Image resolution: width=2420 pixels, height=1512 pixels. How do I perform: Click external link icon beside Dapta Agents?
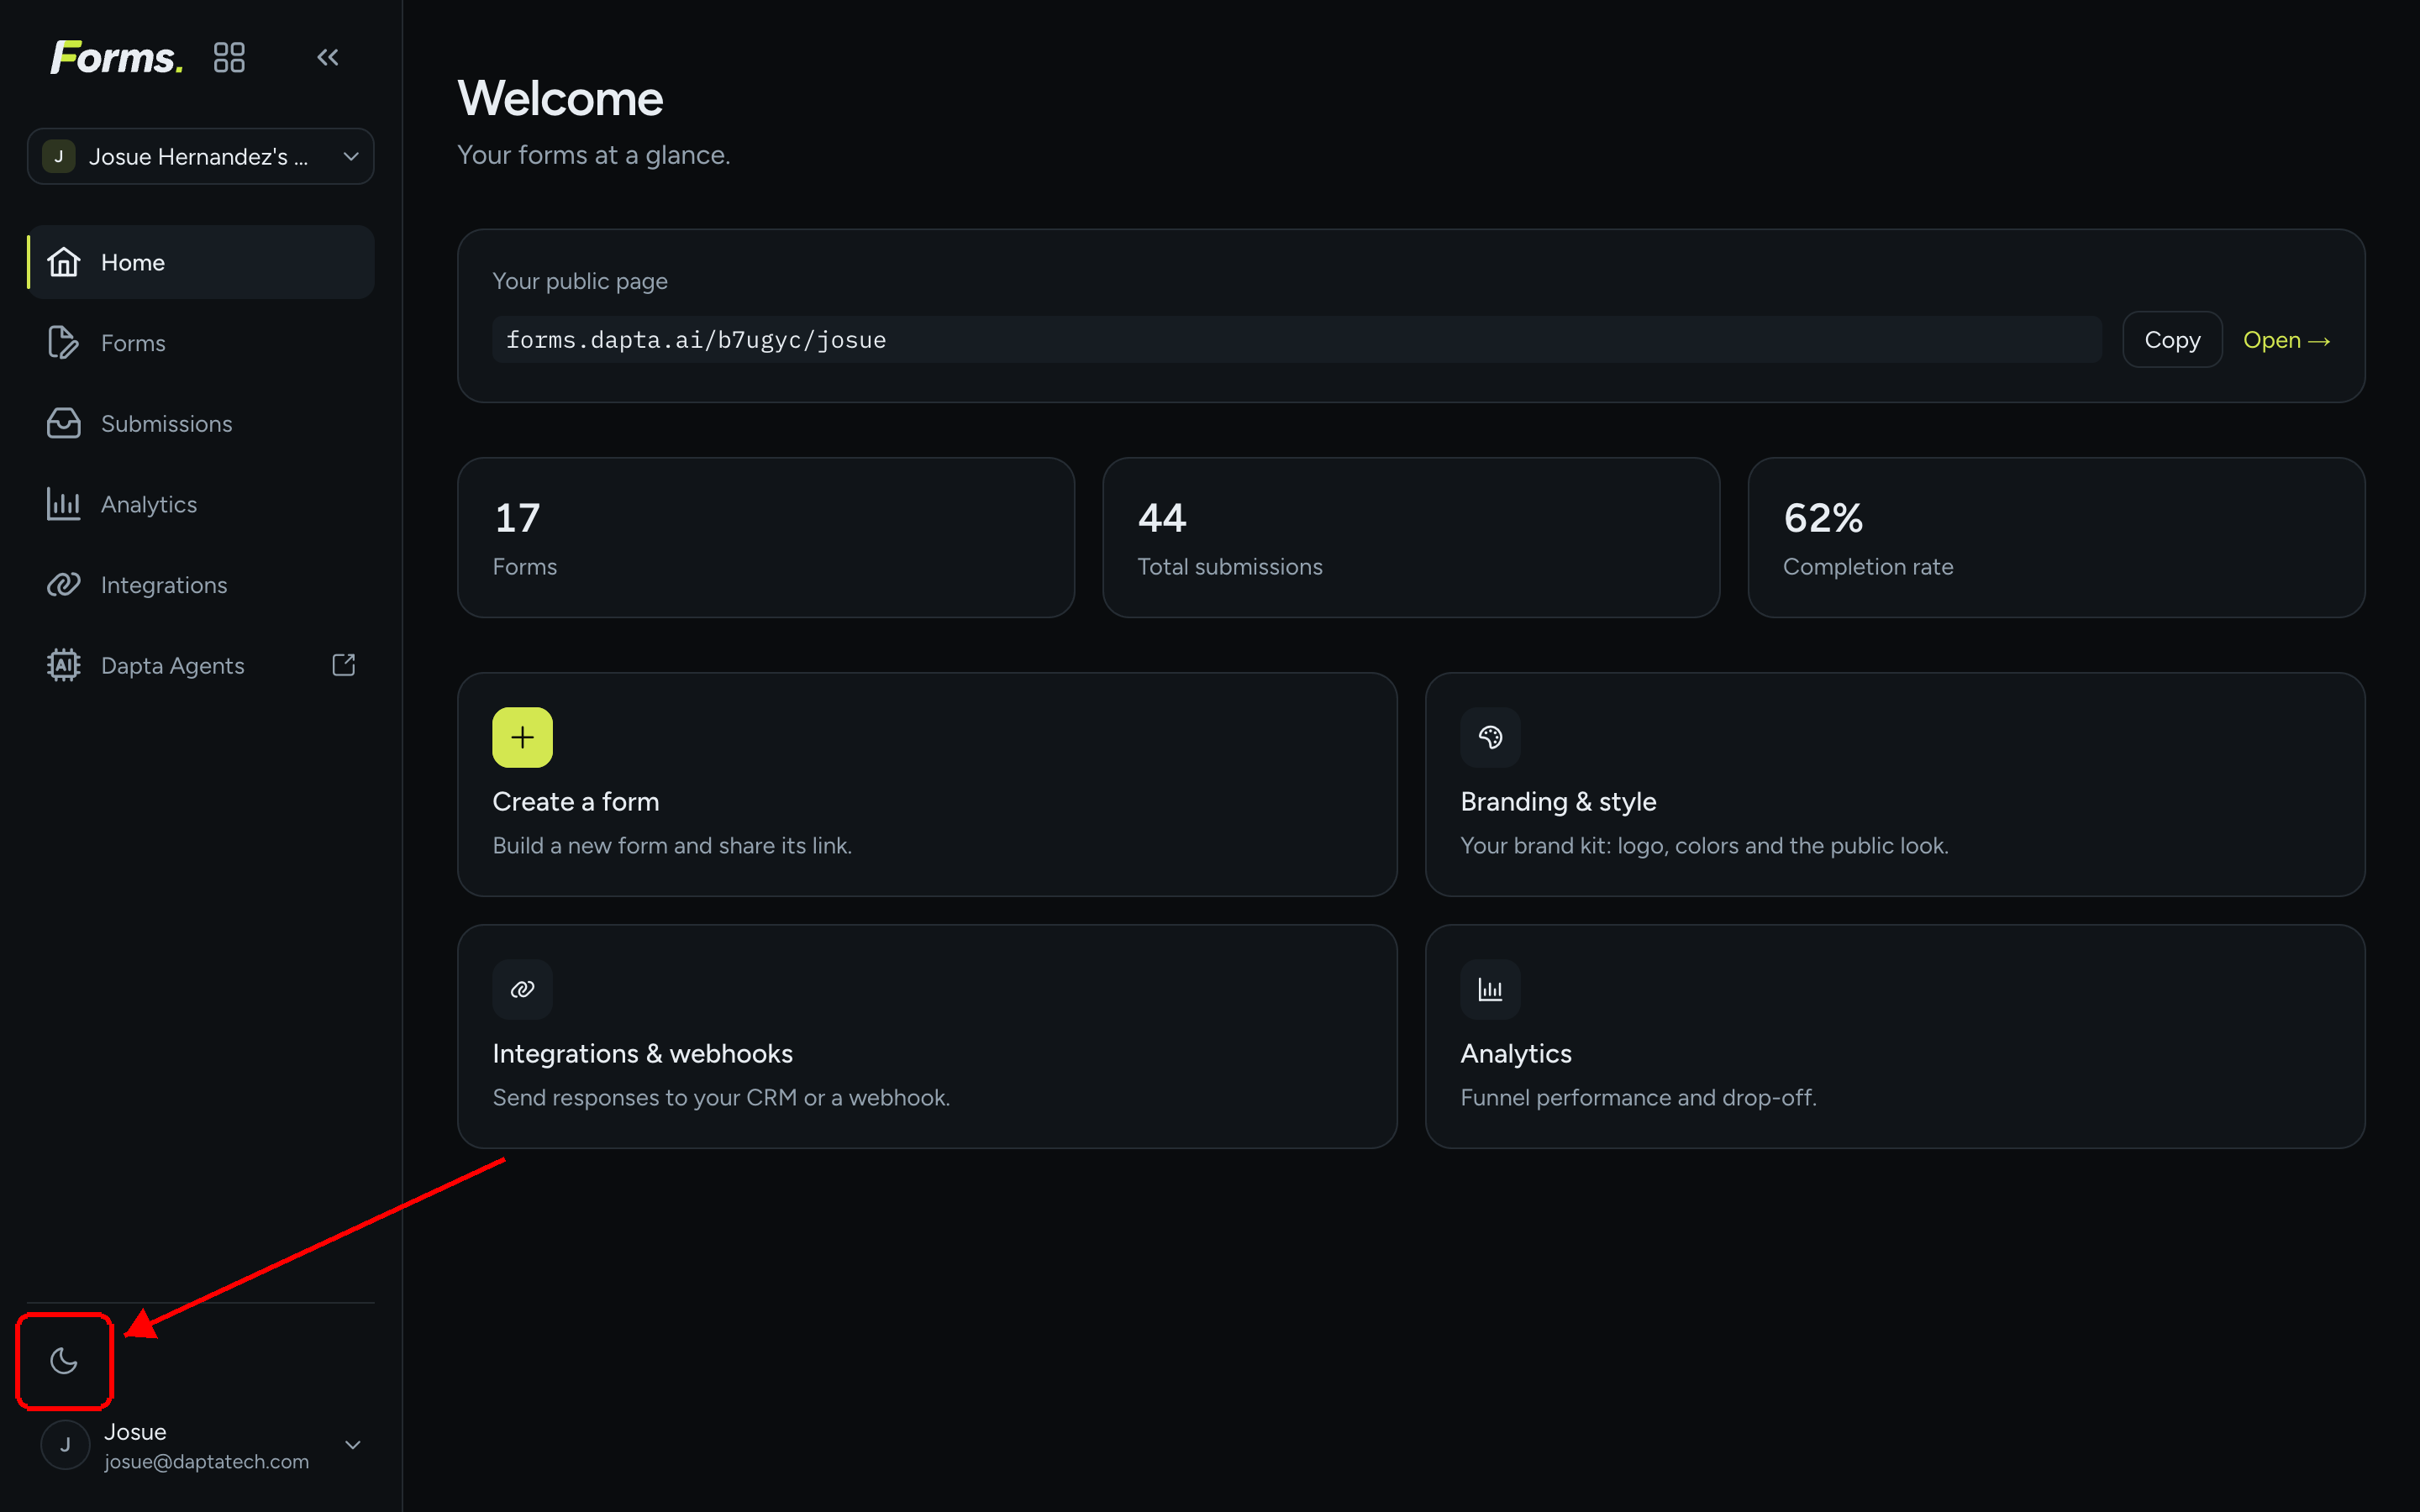343,665
